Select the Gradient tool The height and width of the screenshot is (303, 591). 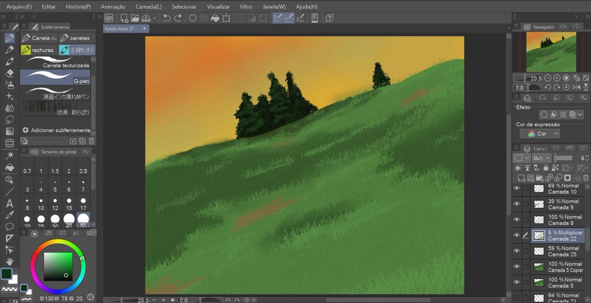click(9, 132)
